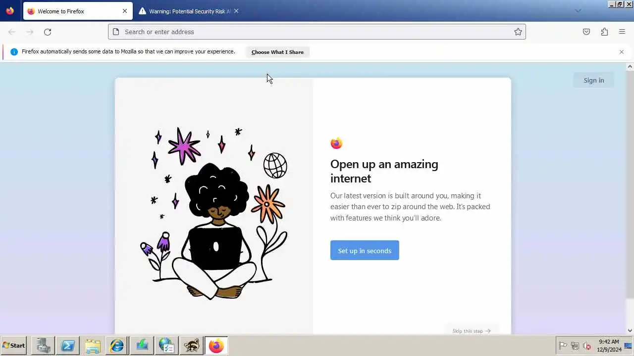Click the green download arrow icon on taskbar

[x=142, y=346]
